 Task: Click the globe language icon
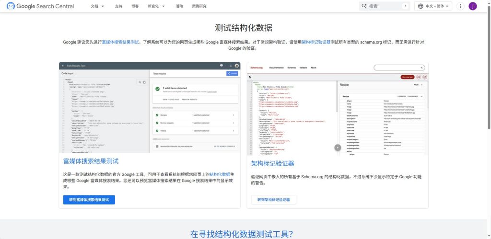pyautogui.click(x=421, y=6)
